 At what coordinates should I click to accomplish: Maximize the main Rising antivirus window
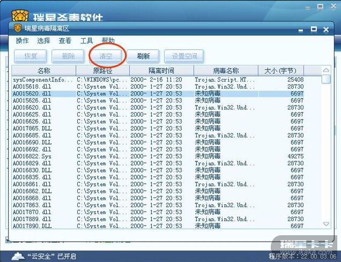tap(320, 7)
